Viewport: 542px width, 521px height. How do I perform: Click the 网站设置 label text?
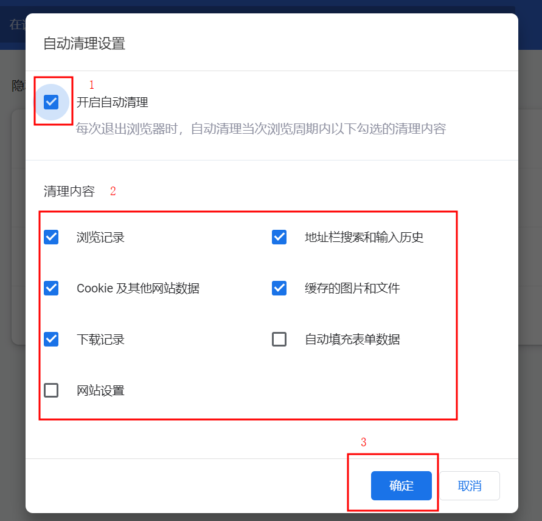(100, 390)
